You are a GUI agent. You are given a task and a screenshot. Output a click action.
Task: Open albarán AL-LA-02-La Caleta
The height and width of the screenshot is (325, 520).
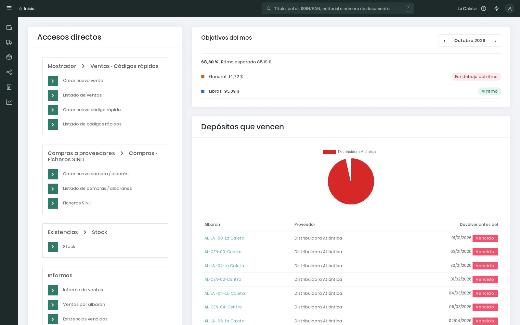224,266
